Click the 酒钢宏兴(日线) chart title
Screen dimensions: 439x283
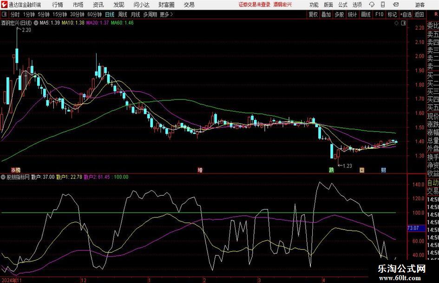coord(17,23)
